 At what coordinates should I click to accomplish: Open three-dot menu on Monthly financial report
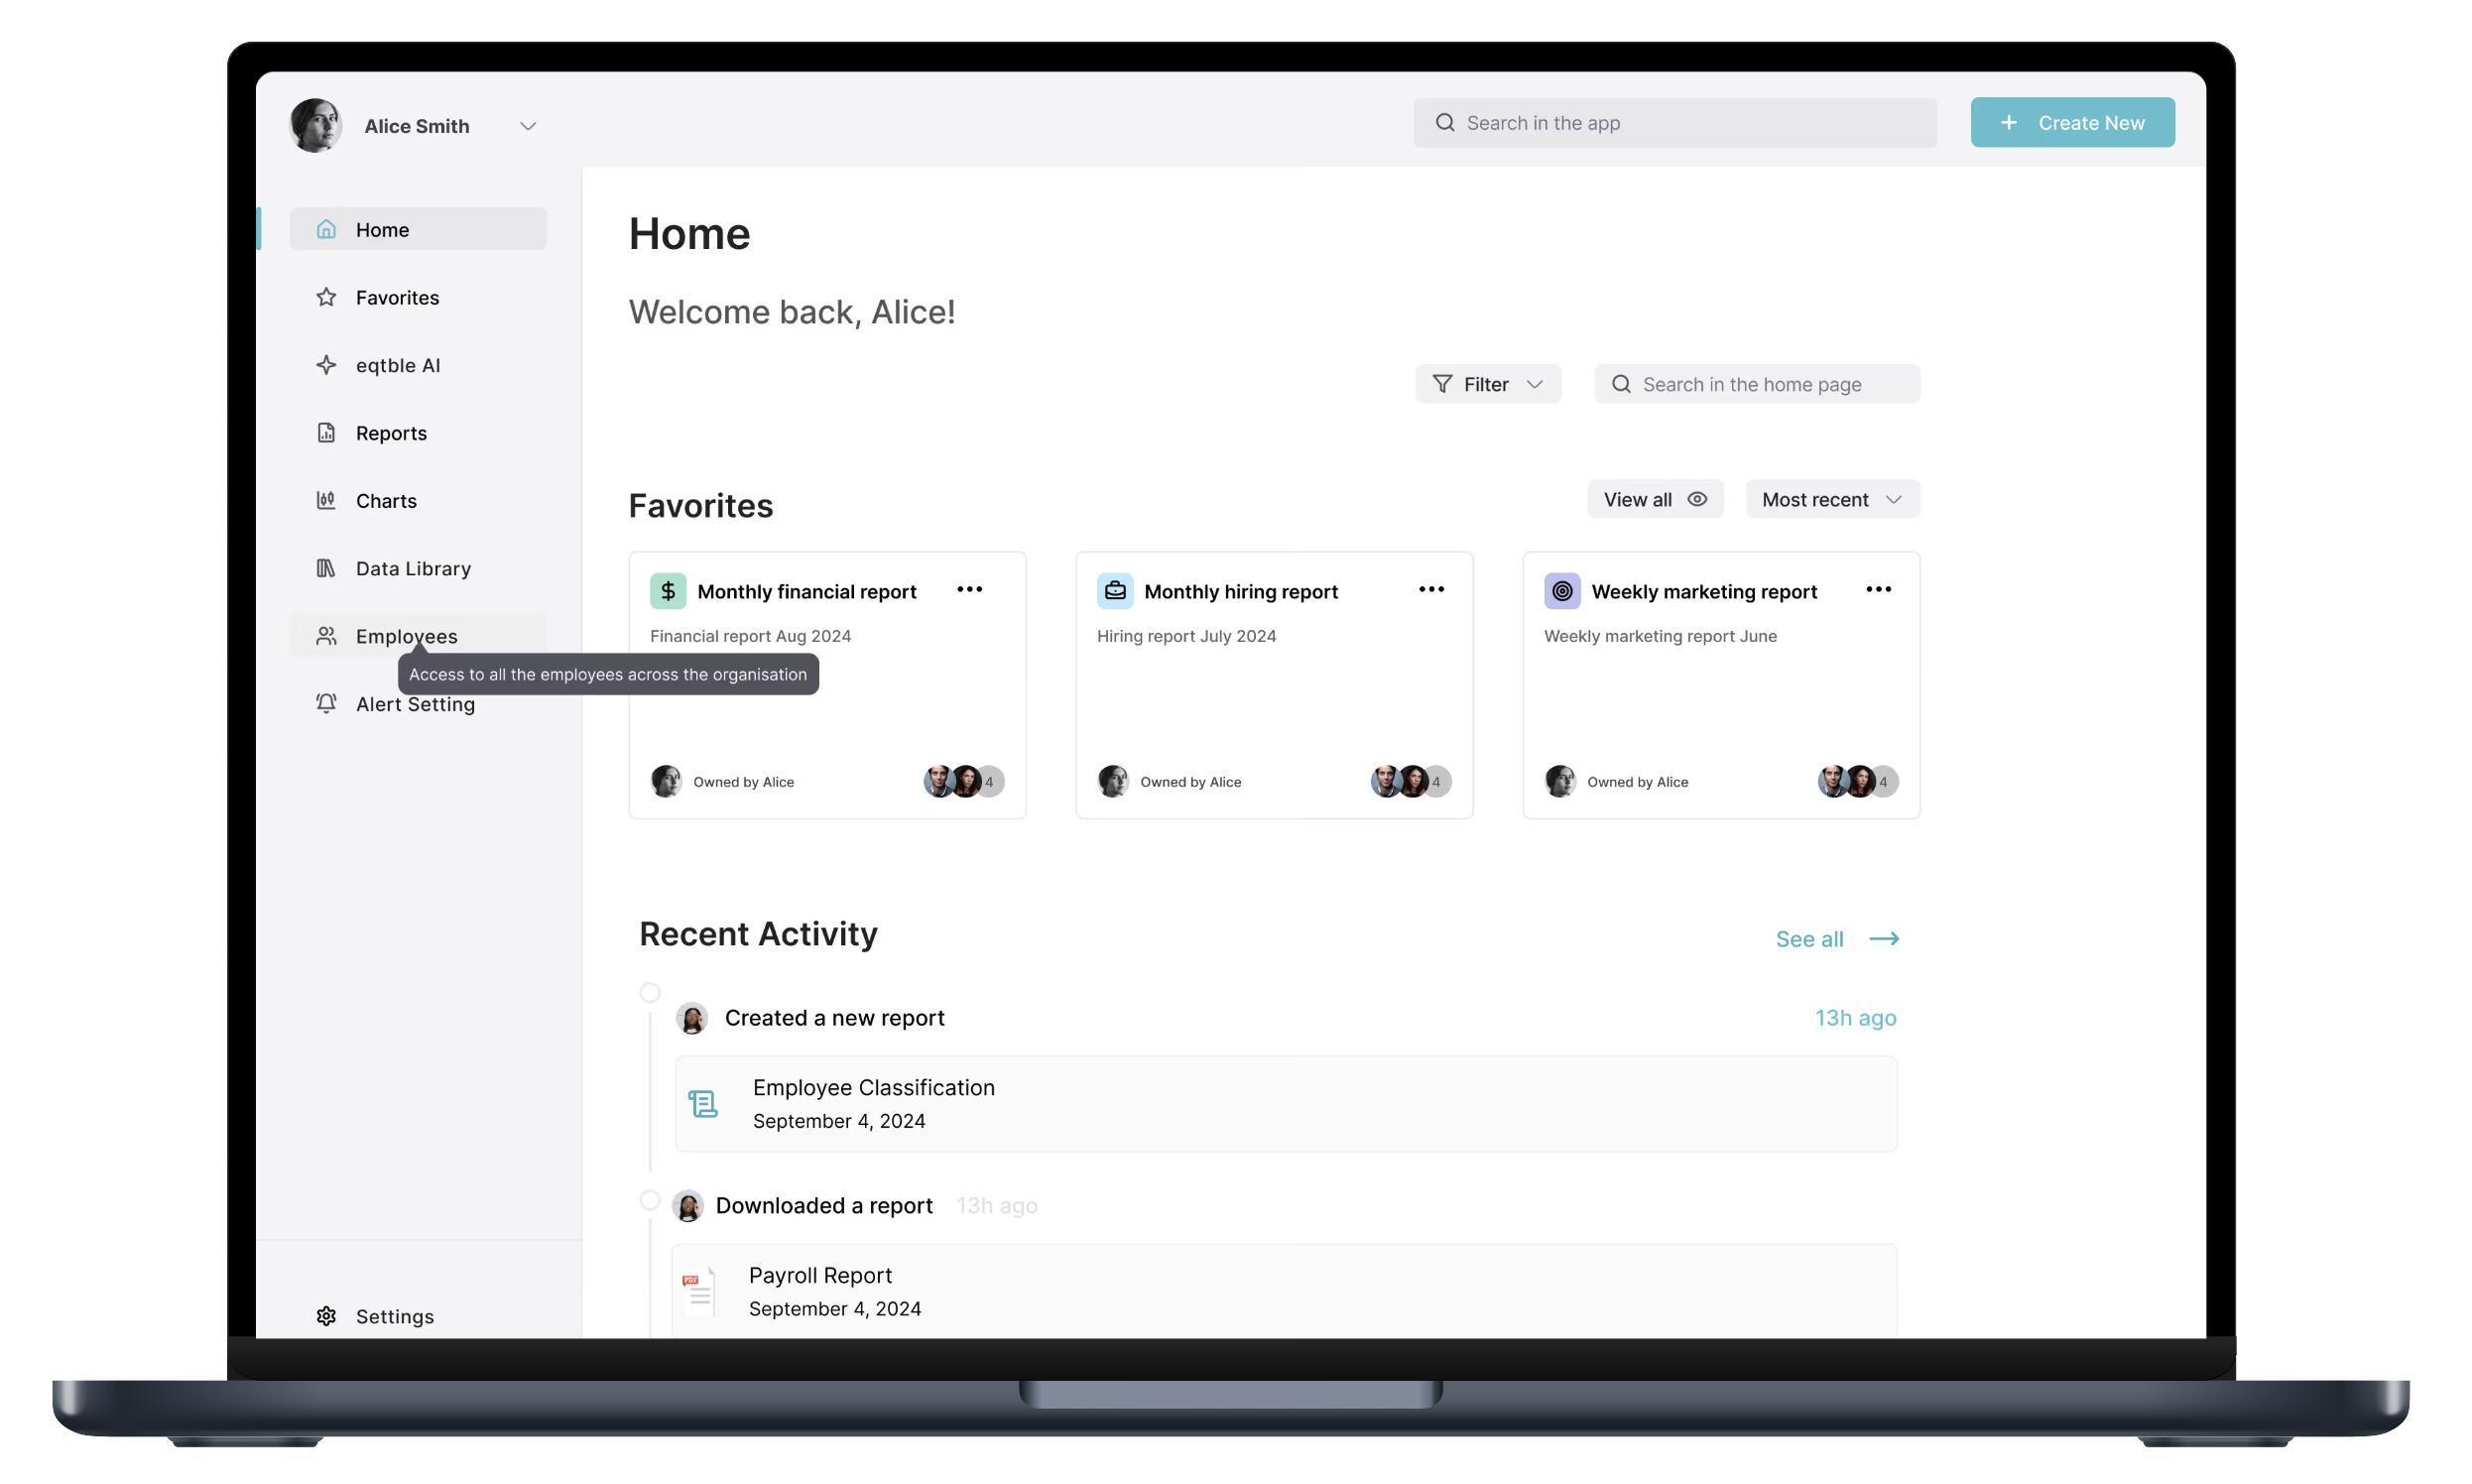pyautogui.click(x=969, y=590)
